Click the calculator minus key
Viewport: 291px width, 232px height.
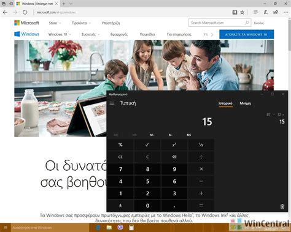coord(201,181)
